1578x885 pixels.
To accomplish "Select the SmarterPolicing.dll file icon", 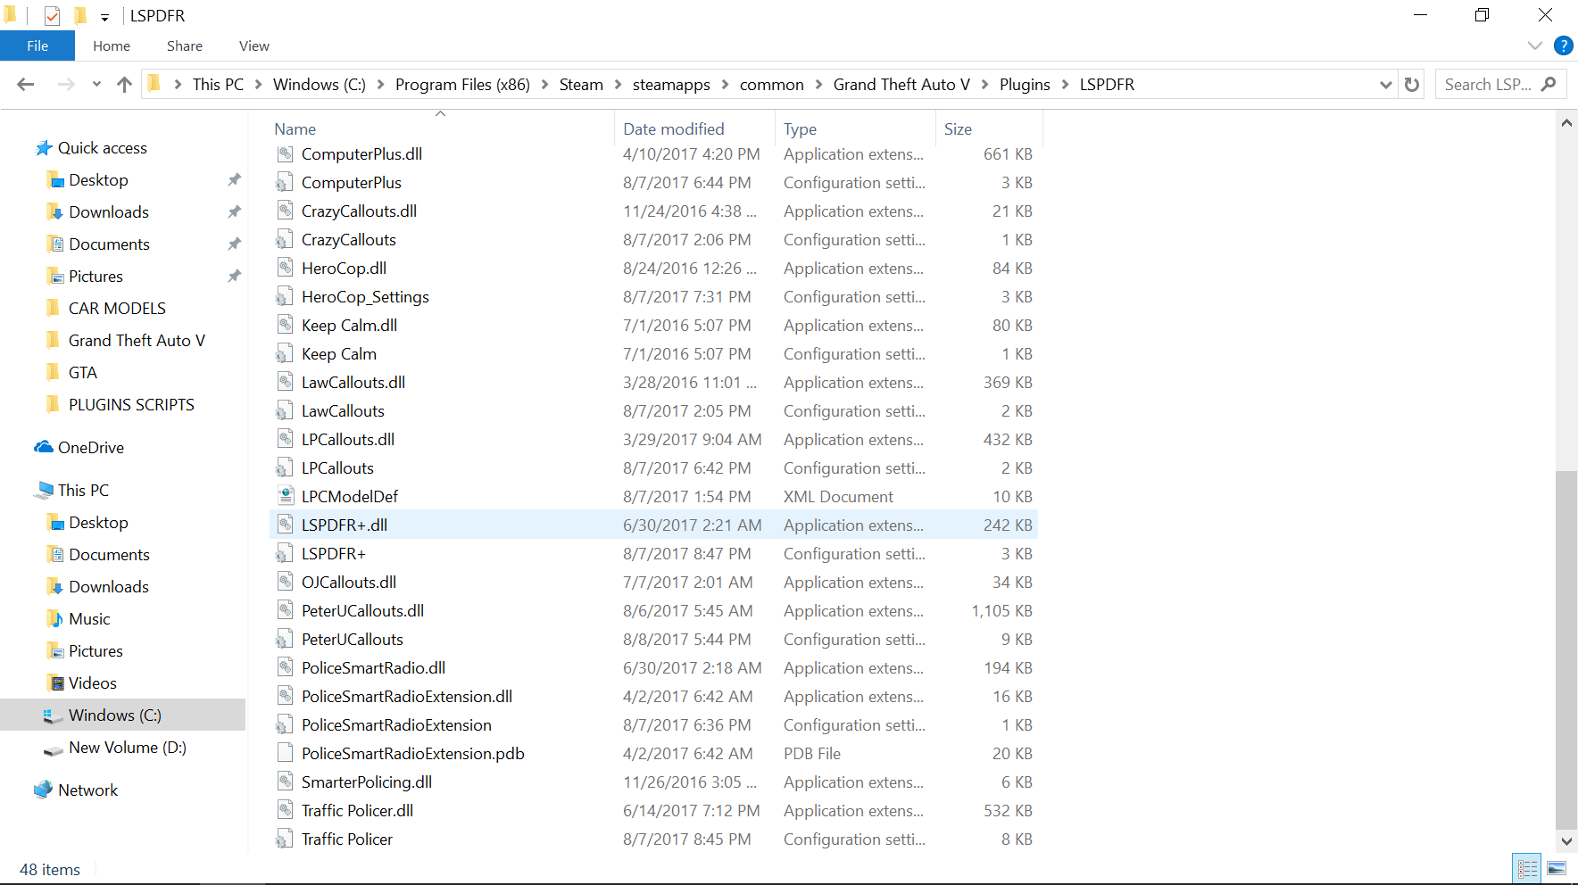I will coord(285,782).
